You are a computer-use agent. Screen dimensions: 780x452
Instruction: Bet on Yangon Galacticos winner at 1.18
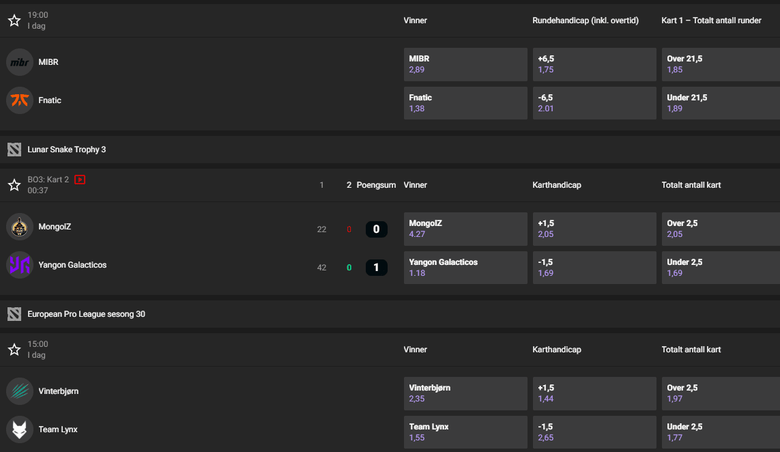(x=465, y=268)
